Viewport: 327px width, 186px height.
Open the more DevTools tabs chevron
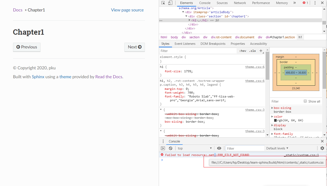point(295,3)
